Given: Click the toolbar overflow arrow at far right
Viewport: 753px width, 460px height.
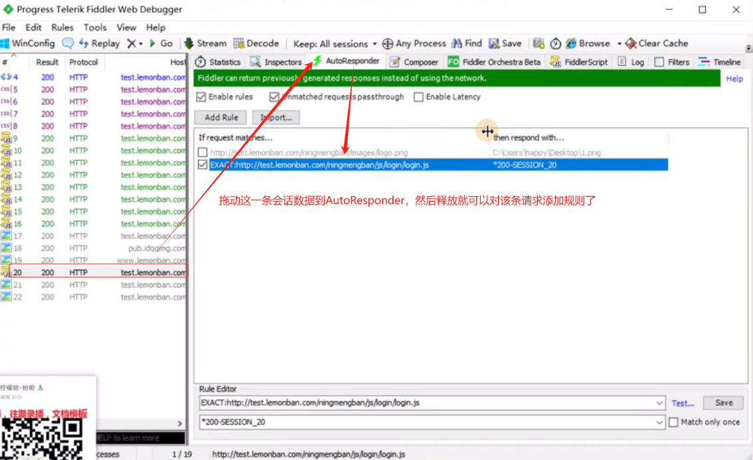Looking at the screenshot, I should point(748,48).
